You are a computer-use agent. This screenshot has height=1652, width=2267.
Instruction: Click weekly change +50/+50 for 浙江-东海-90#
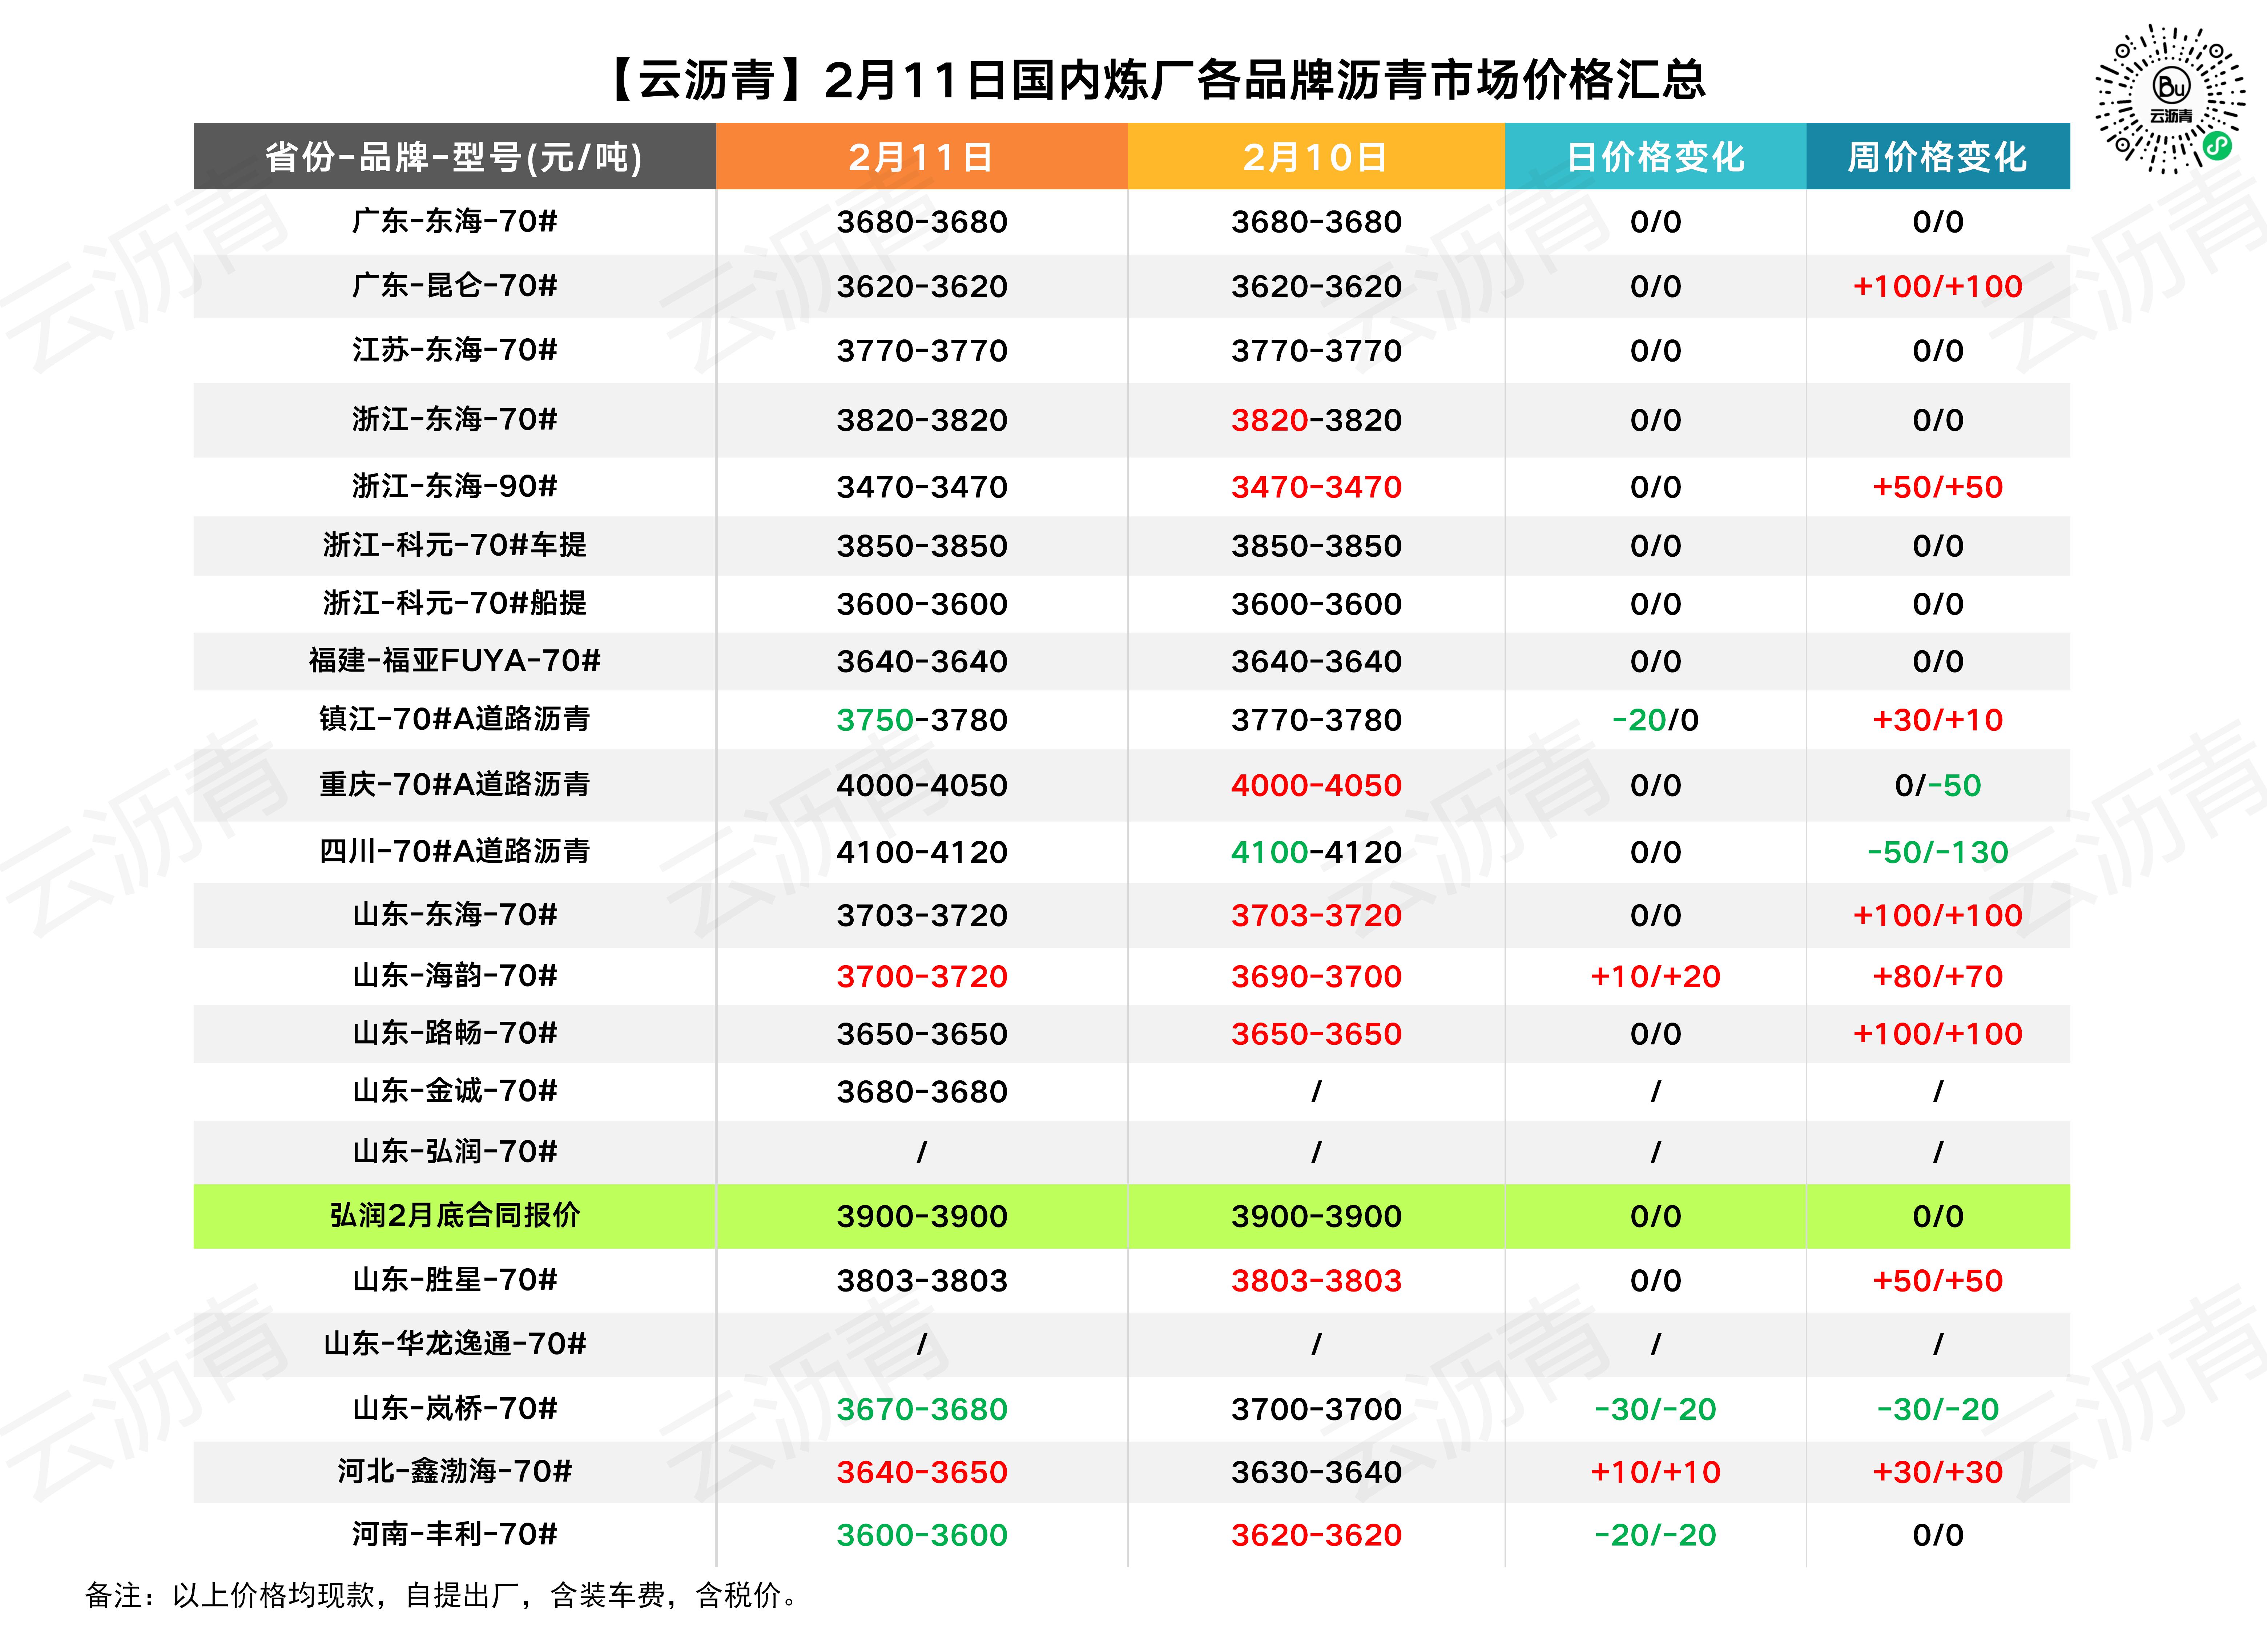coord(1938,487)
